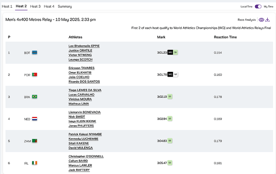Screen dimensions: 276x174
Task: Open Kennedy LUCHEMBE profile
Action: (x=84, y=139)
